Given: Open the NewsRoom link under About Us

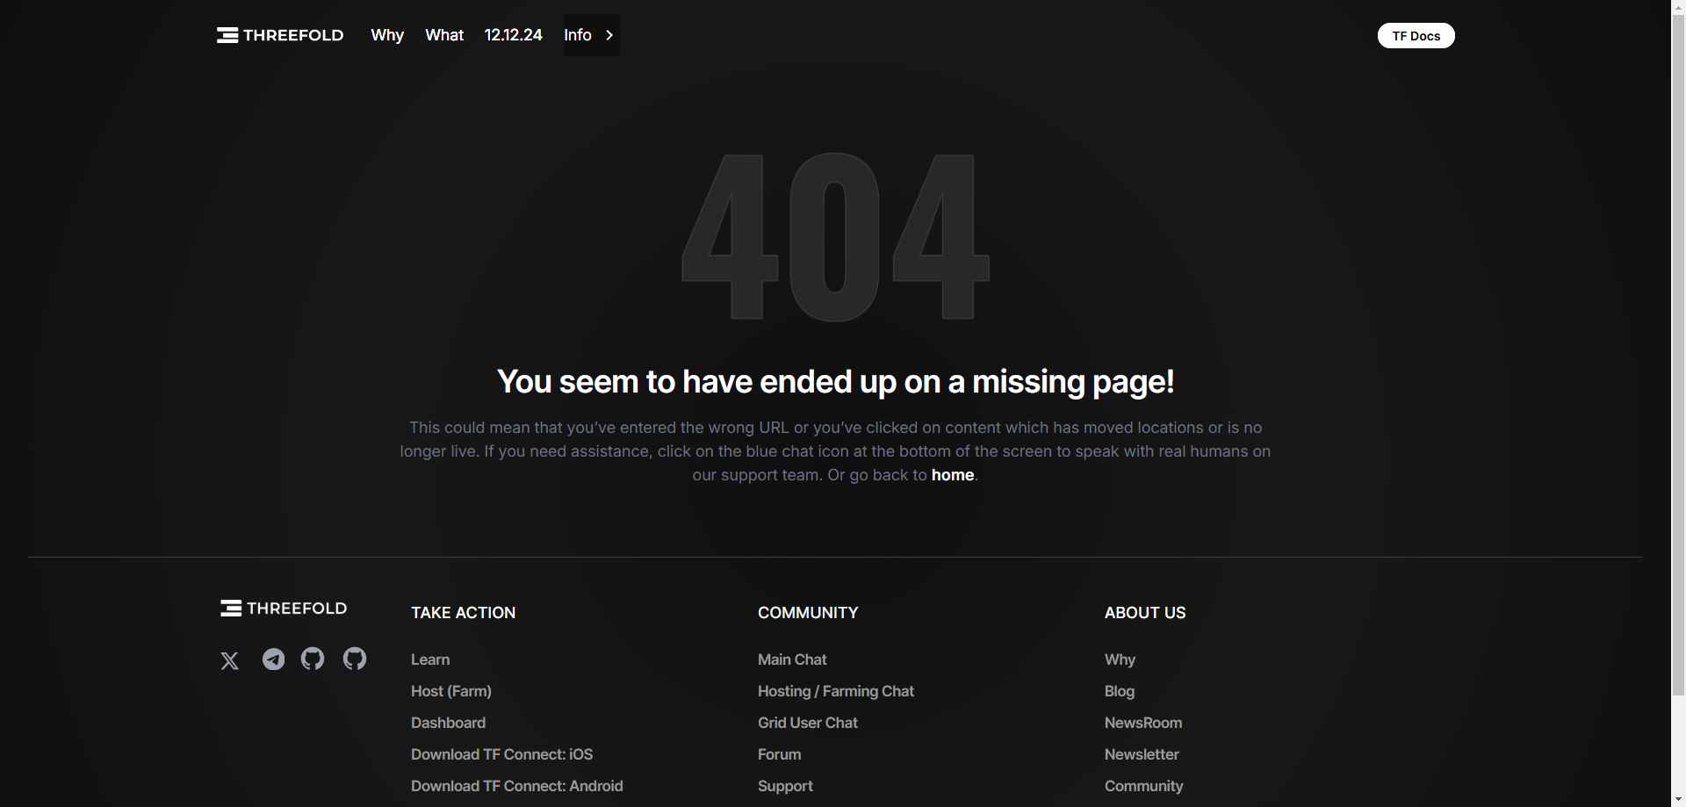Looking at the screenshot, I should click(1142, 723).
